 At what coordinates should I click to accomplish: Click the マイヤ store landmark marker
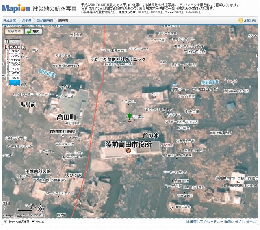[65, 91]
